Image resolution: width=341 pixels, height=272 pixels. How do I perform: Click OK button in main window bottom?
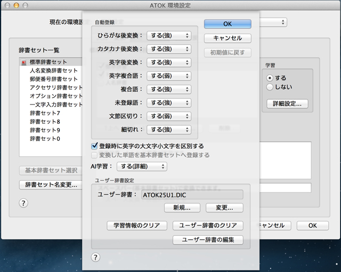tap(313, 226)
